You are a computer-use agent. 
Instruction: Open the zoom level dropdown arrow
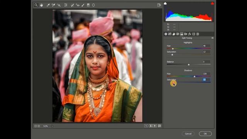click(52, 126)
